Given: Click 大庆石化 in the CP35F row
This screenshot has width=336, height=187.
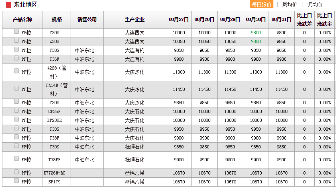Looking at the screenshot, I should click(x=134, y=112).
